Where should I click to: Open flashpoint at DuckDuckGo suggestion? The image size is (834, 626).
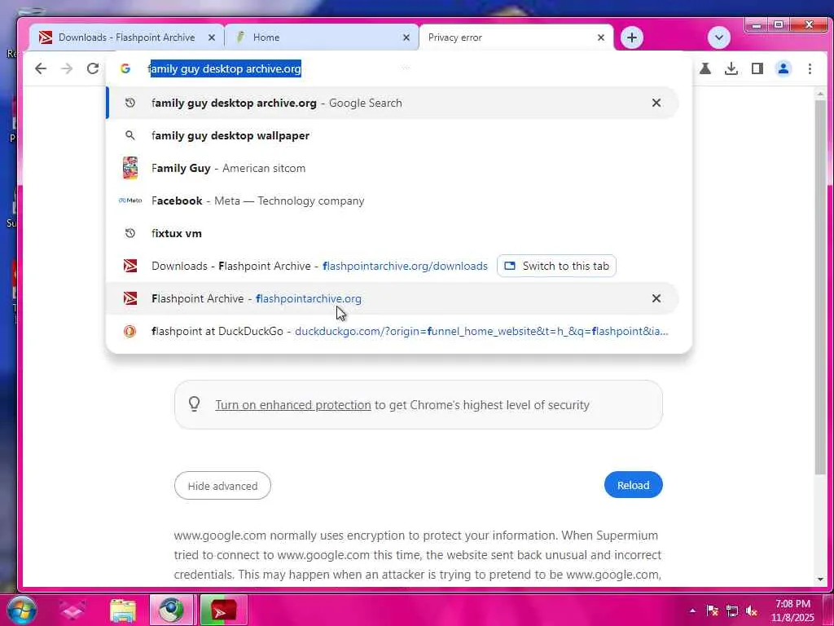tap(393, 331)
